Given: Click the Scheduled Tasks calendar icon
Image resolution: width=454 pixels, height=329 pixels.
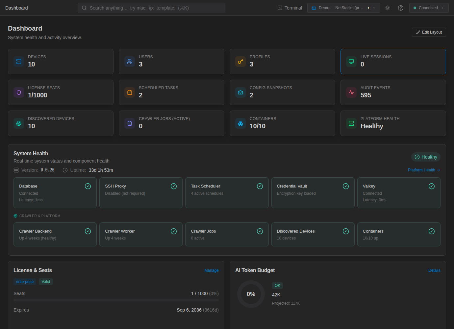Looking at the screenshot, I should pyautogui.click(x=130, y=92).
